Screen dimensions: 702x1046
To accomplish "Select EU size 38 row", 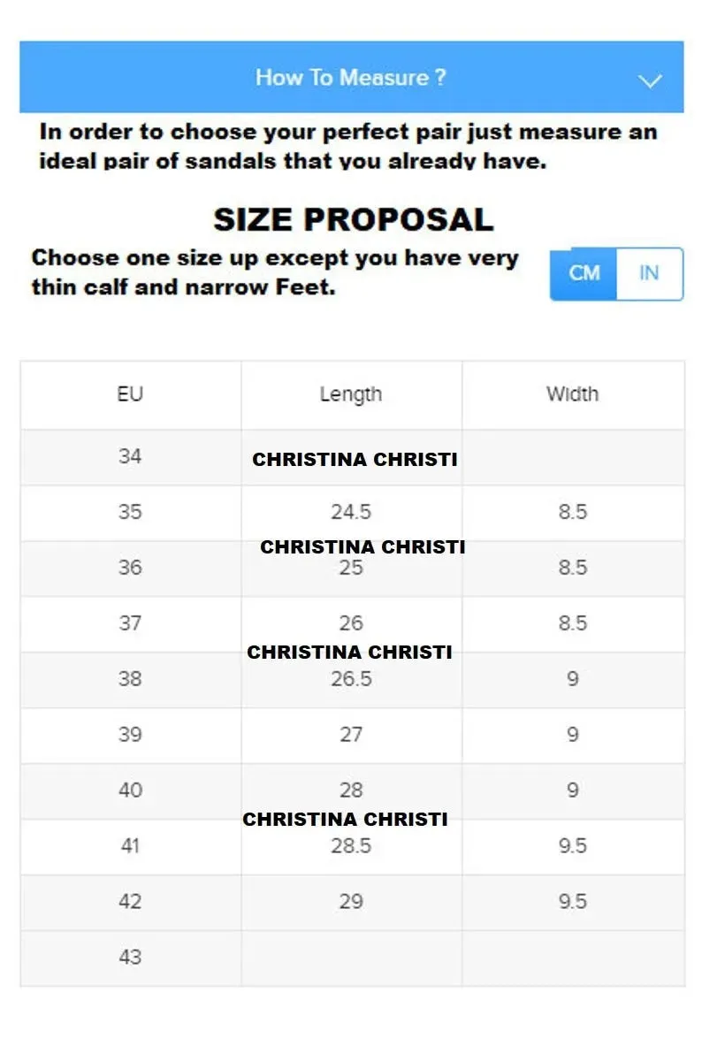I will [x=353, y=680].
